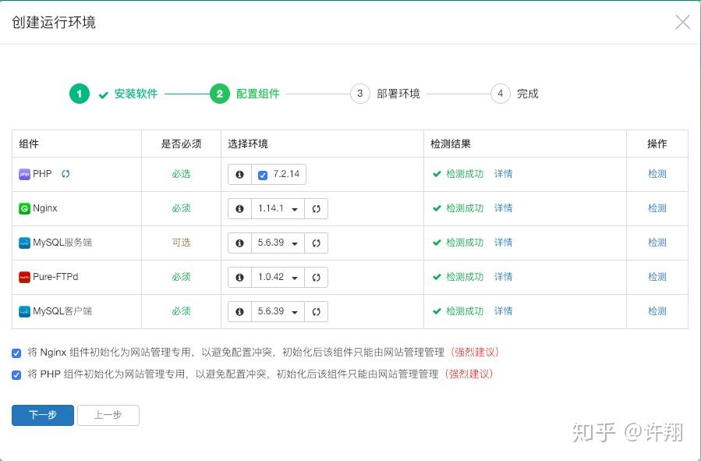Click the refresh icon in the Pure-FTPd row
701x461 pixels.
pyautogui.click(x=317, y=278)
